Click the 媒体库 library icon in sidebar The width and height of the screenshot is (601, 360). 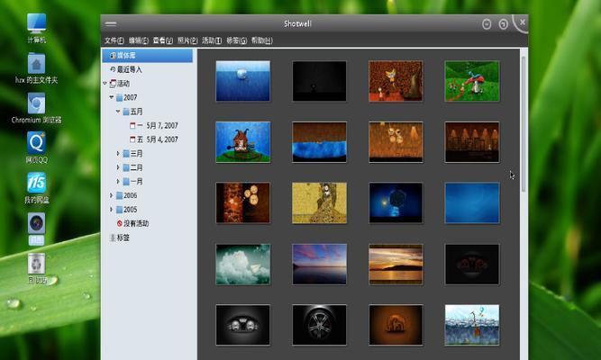(113, 56)
